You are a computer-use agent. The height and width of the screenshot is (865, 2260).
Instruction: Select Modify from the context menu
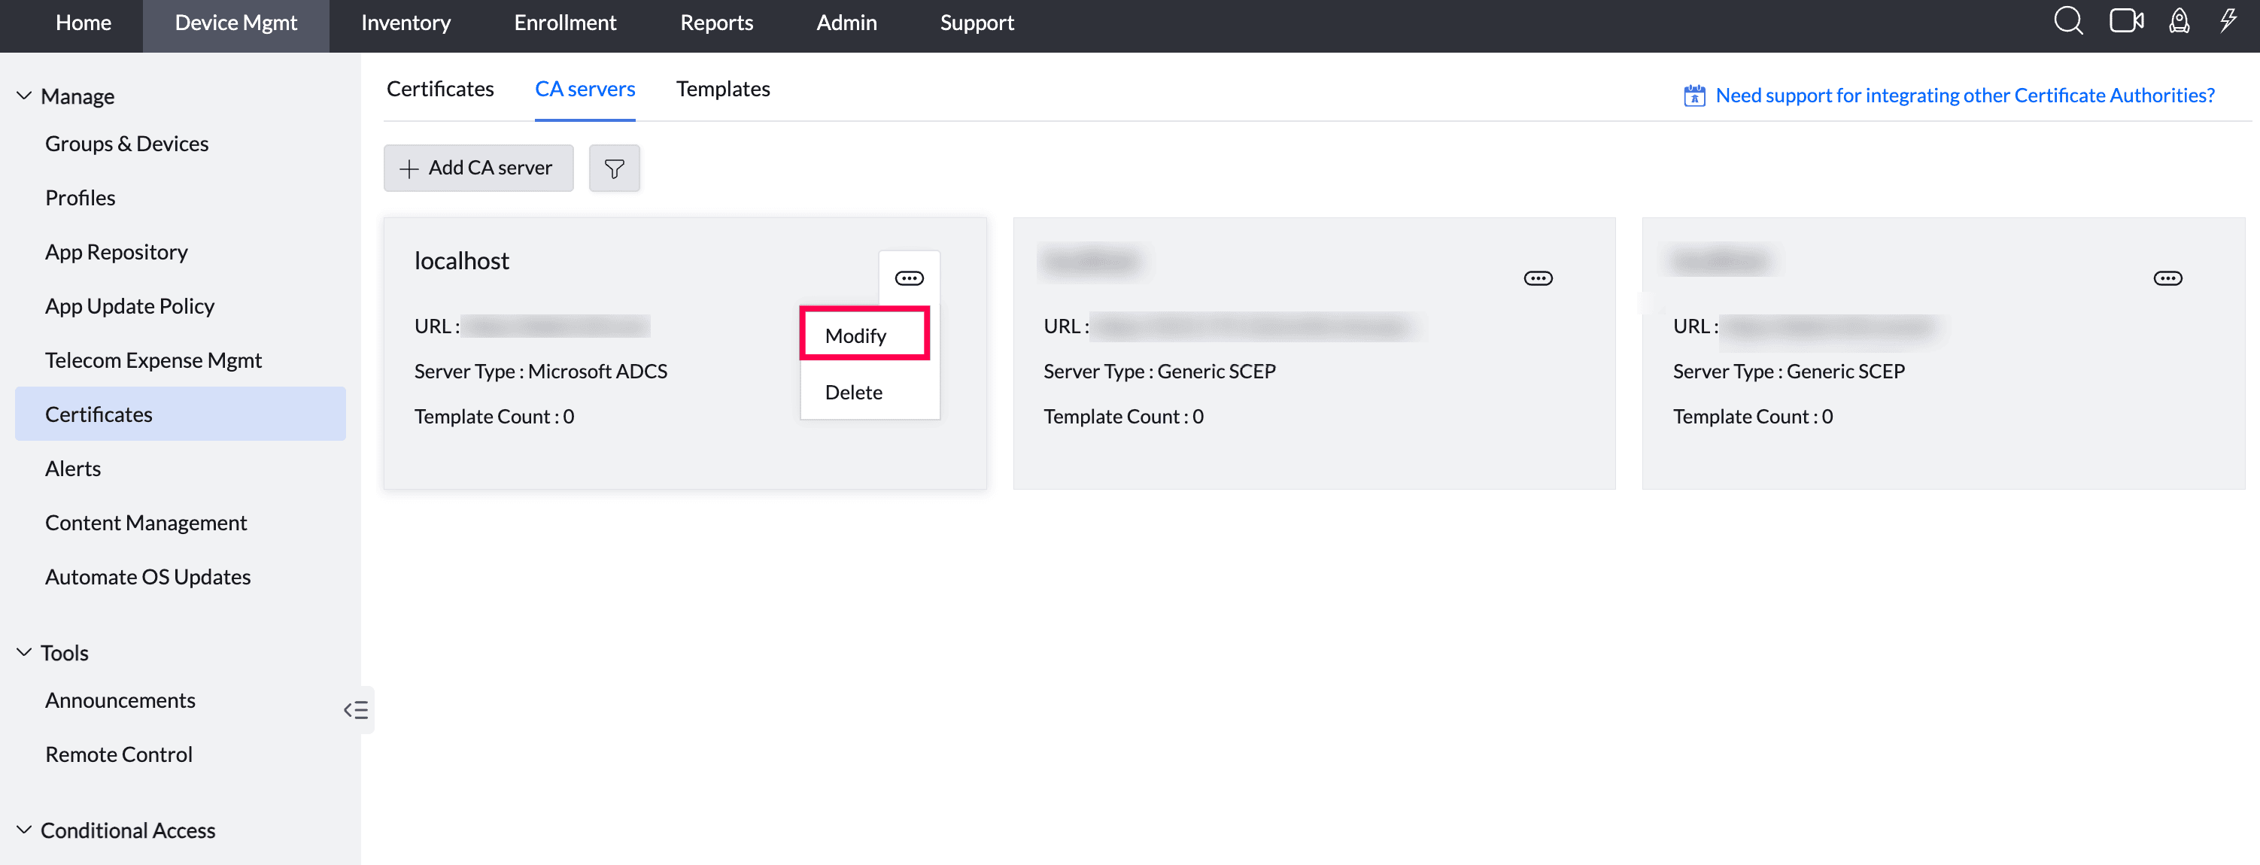pyautogui.click(x=856, y=335)
